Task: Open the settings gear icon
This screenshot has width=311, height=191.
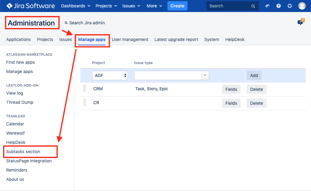Action: click(290, 6)
